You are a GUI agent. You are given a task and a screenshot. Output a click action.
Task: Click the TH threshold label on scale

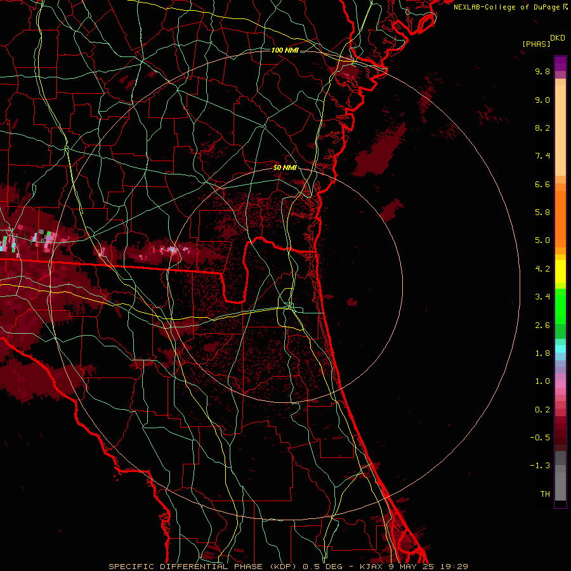[545, 494]
